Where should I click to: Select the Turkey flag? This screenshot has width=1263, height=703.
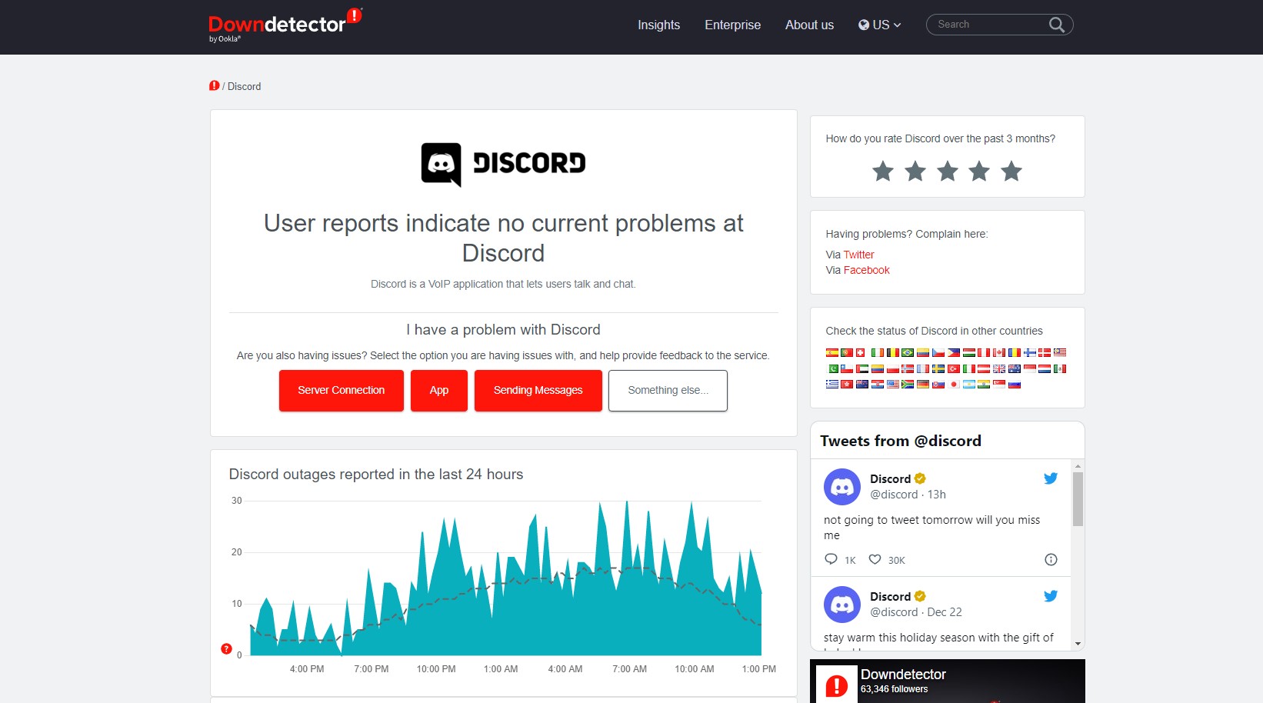(954, 368)
